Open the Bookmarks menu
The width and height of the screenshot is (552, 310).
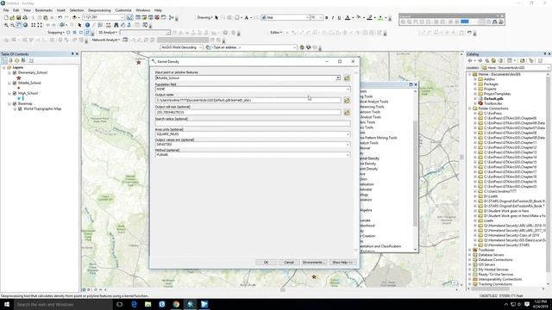click(x=44, y=10)
